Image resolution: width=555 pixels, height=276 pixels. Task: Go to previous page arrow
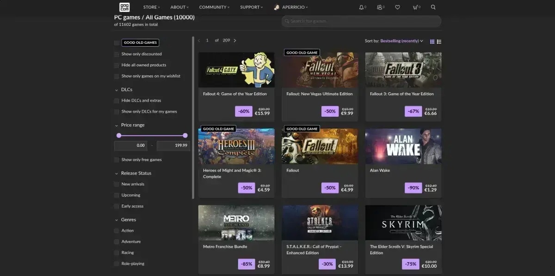[199, 41]
